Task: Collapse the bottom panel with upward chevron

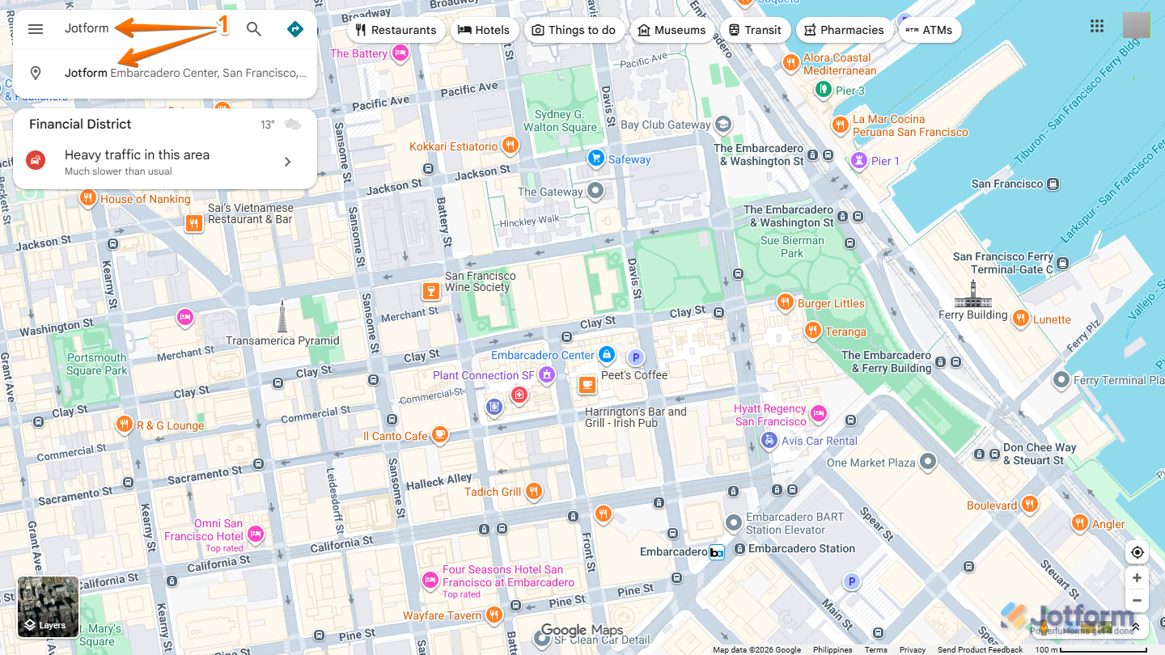Action: coord(1135,627)
